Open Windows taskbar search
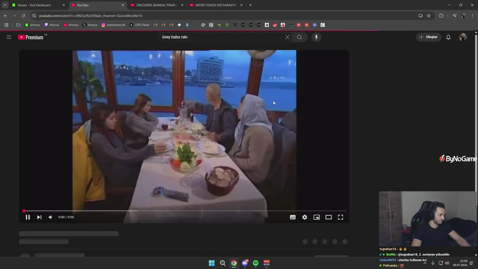Screen dimensions: 478x269 [223, 263]
